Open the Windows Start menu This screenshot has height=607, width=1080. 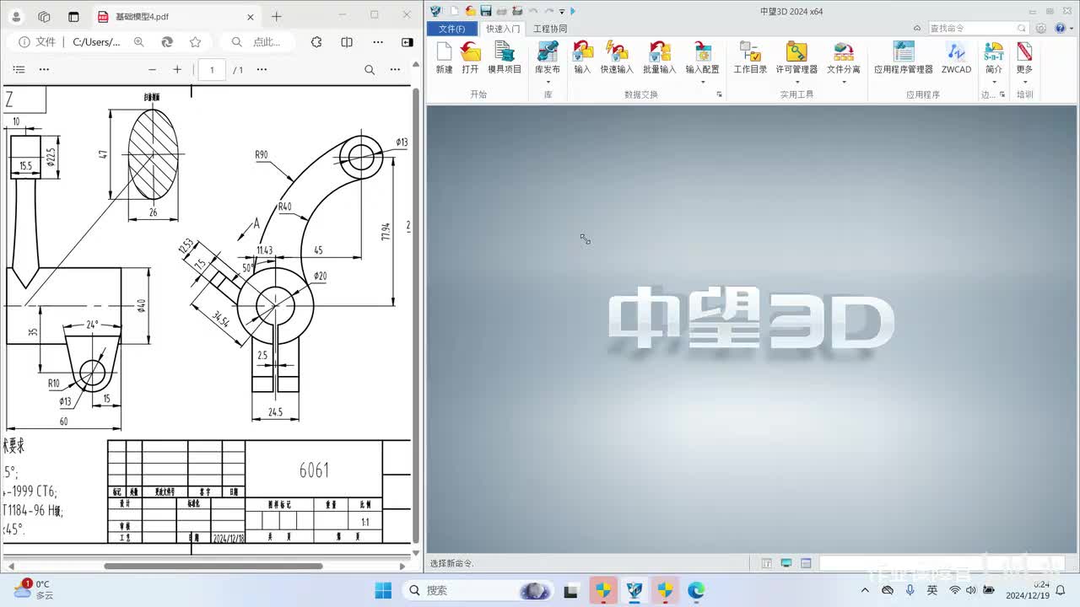383,590
